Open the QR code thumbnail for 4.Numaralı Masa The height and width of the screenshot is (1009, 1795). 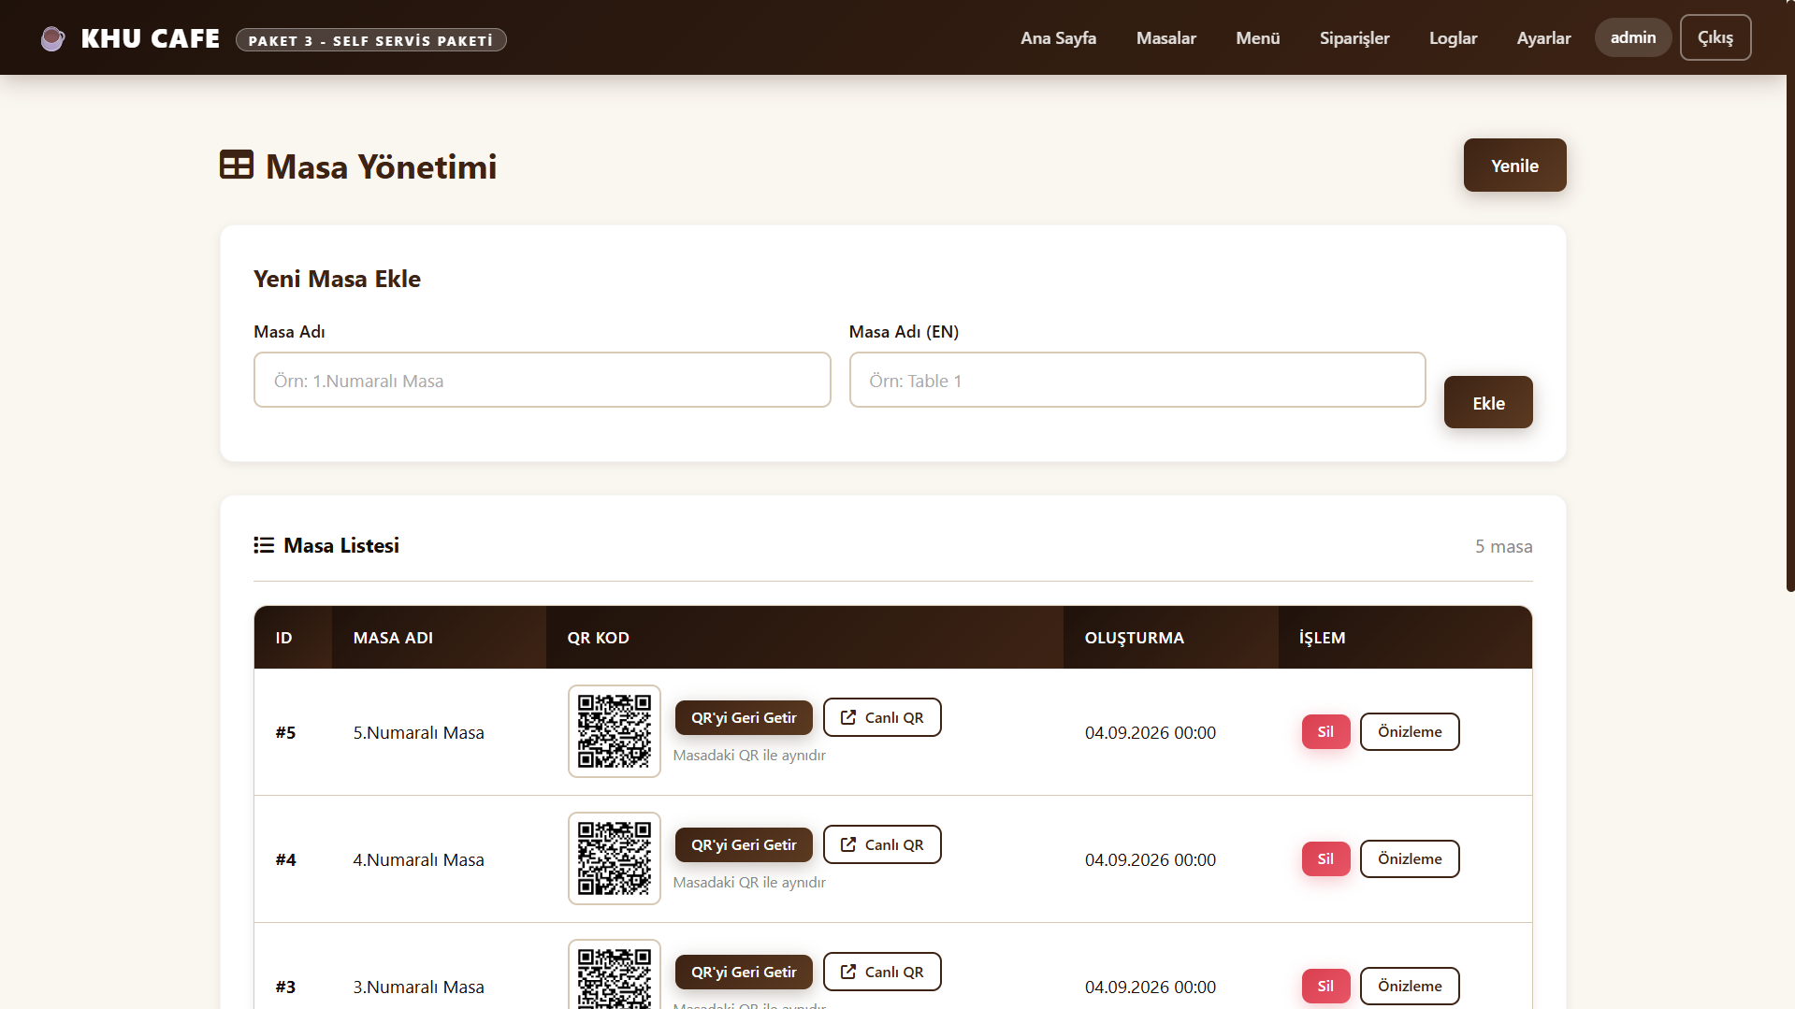(x=615, y=858)
